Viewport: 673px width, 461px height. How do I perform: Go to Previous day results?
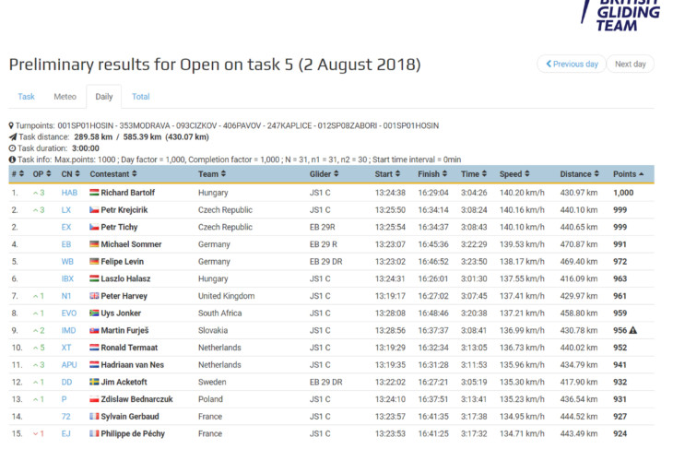[x=572, y=65]
